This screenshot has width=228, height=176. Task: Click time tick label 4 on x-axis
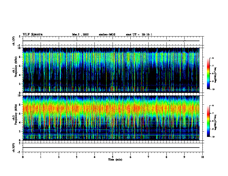pos(94,157)
